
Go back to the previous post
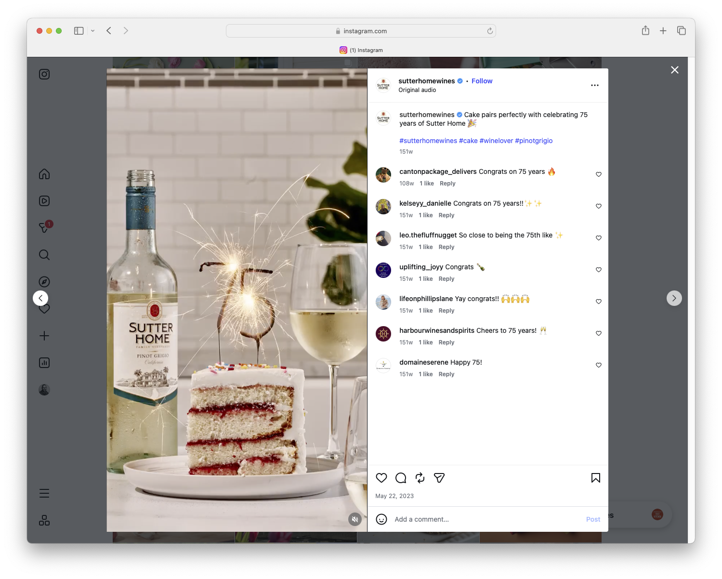click(41, 298)
